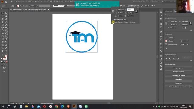This screenshot has width=194, height=109.
Task: Enable the scale corners checkbox
Action: [112, 20]
